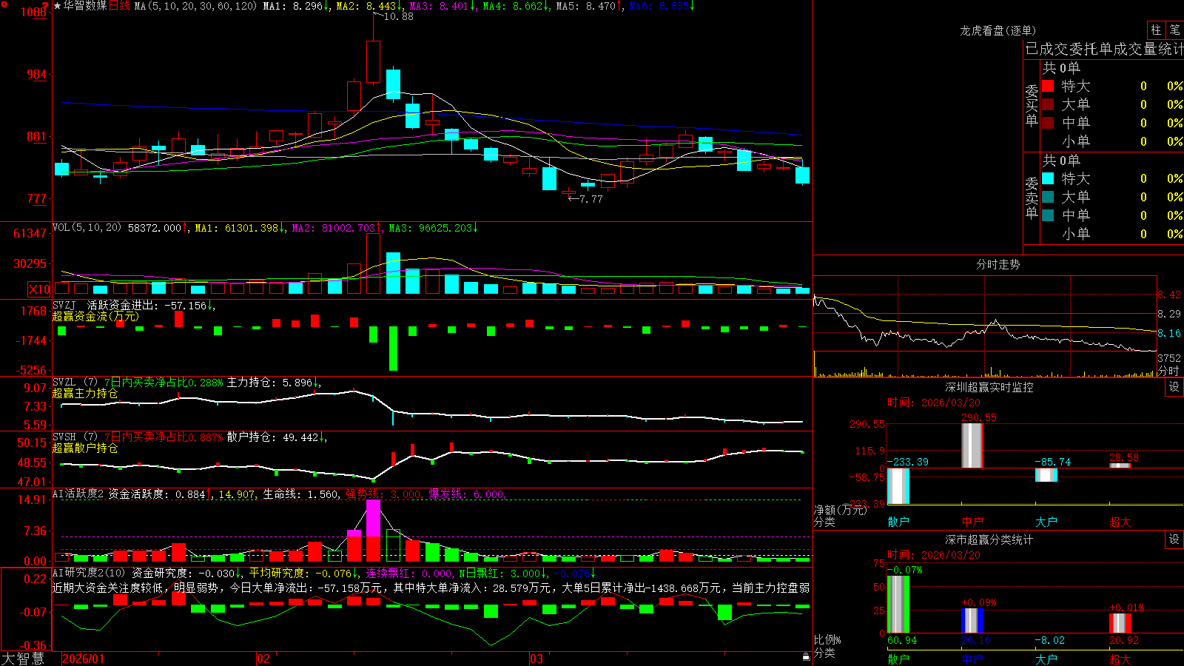This screenshot has width=1184, height=666.
Task: Click the 大智慧 logo at bottom left
Action: click(23, 659)
